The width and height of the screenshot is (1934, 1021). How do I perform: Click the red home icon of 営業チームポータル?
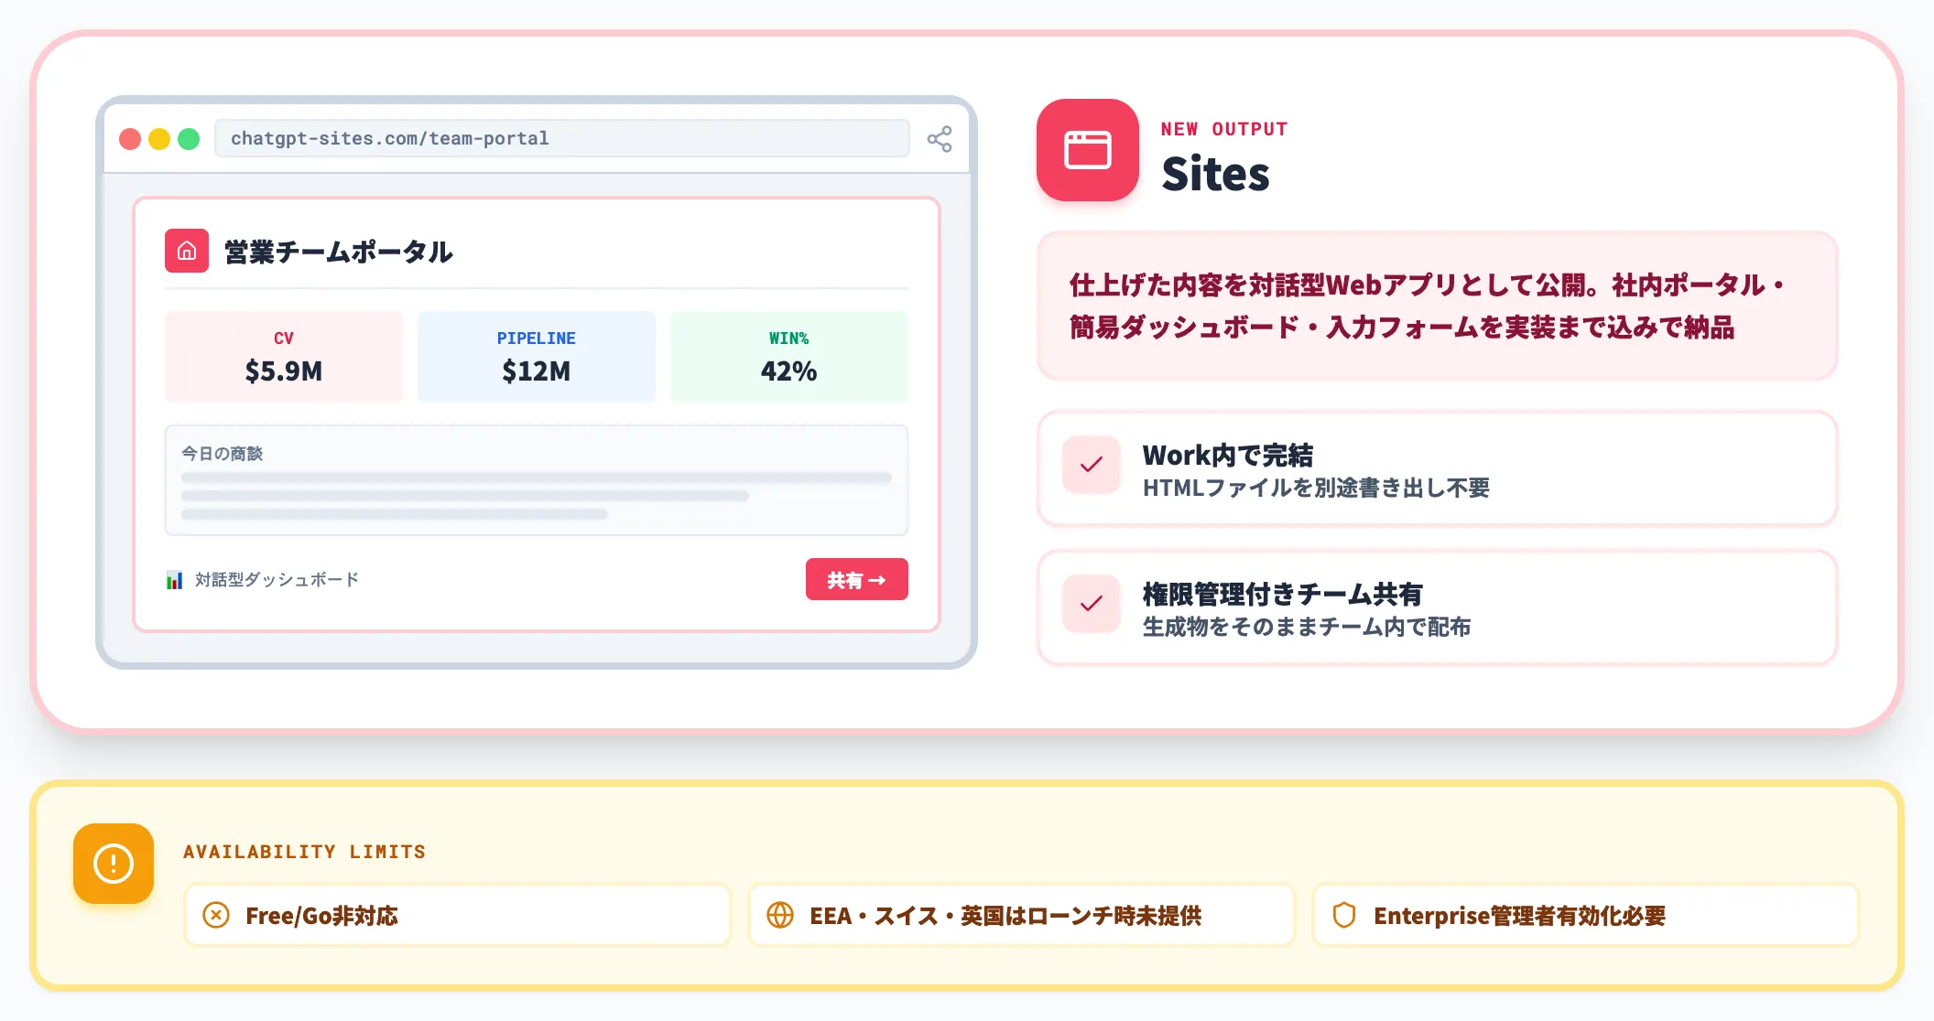[187, 251]
